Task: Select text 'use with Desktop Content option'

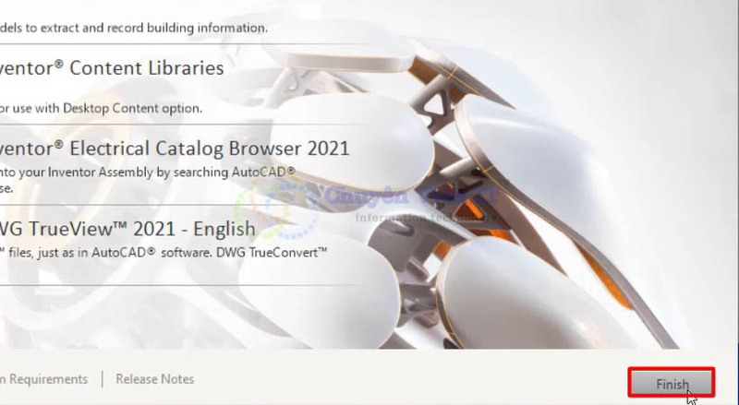Action: 107,108
